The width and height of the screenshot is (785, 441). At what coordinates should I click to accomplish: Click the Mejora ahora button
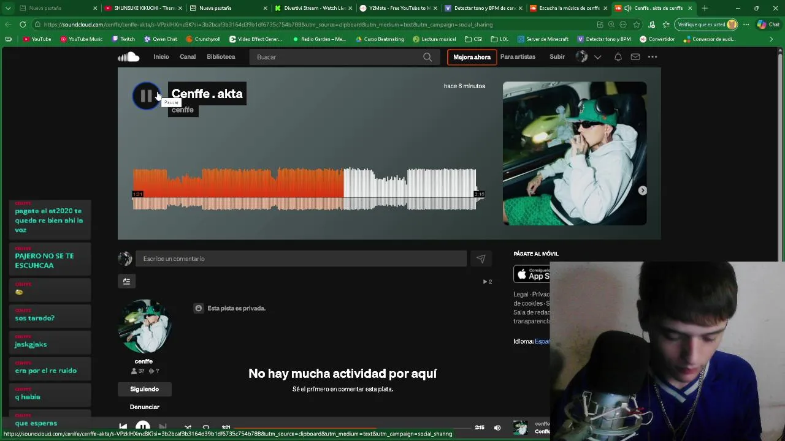point(472,57)
